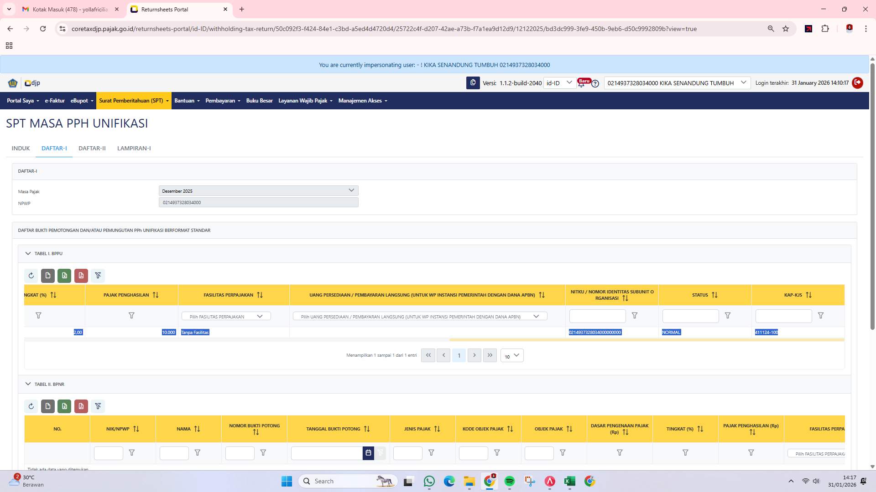Go to next page in Tabel I pagination
Image resolution: width=876 pixels, height=492 pixels.
pyautogui.click(x=474, y=355)
